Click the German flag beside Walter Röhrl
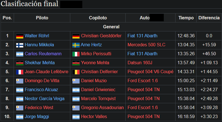This screenshot has height=122, width=222. pos(20,36)
